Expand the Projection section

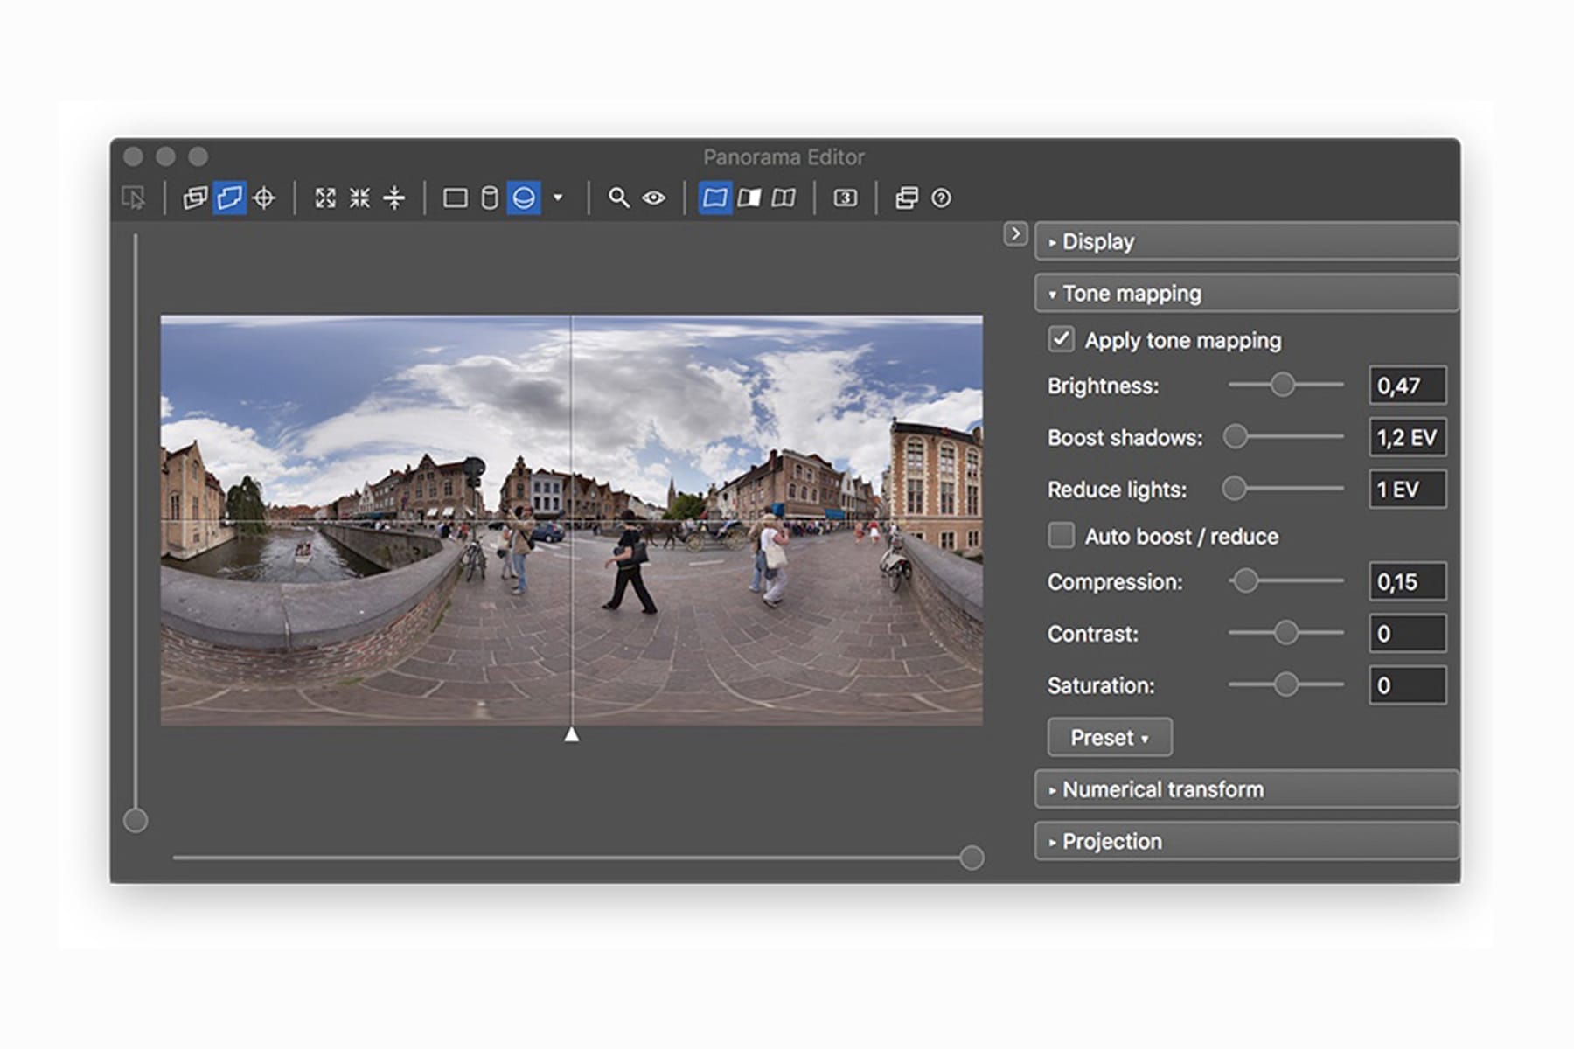[x=1246, y=841]
